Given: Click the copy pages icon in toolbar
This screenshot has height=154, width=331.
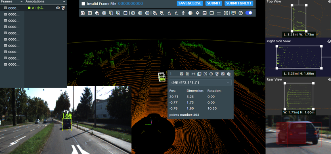Looking at the screenshot, I should pyautogui.click(x=111, y=13).
